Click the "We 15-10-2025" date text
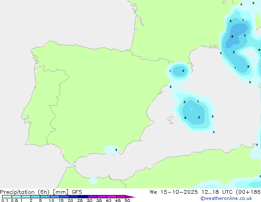 [174, 192]
